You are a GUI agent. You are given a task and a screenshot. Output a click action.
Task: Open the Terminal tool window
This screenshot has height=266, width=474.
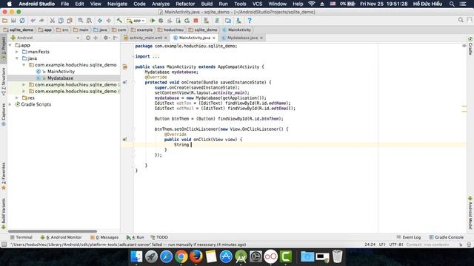click(21, 237)
